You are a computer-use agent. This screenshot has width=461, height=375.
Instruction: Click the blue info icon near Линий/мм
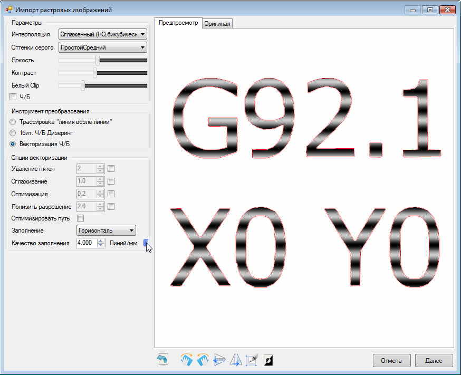(146, 243)
